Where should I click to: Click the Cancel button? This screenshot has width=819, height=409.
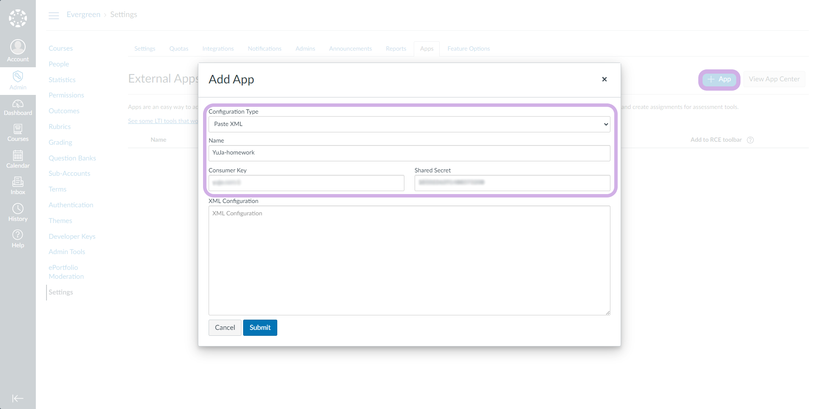pos(225,328)
